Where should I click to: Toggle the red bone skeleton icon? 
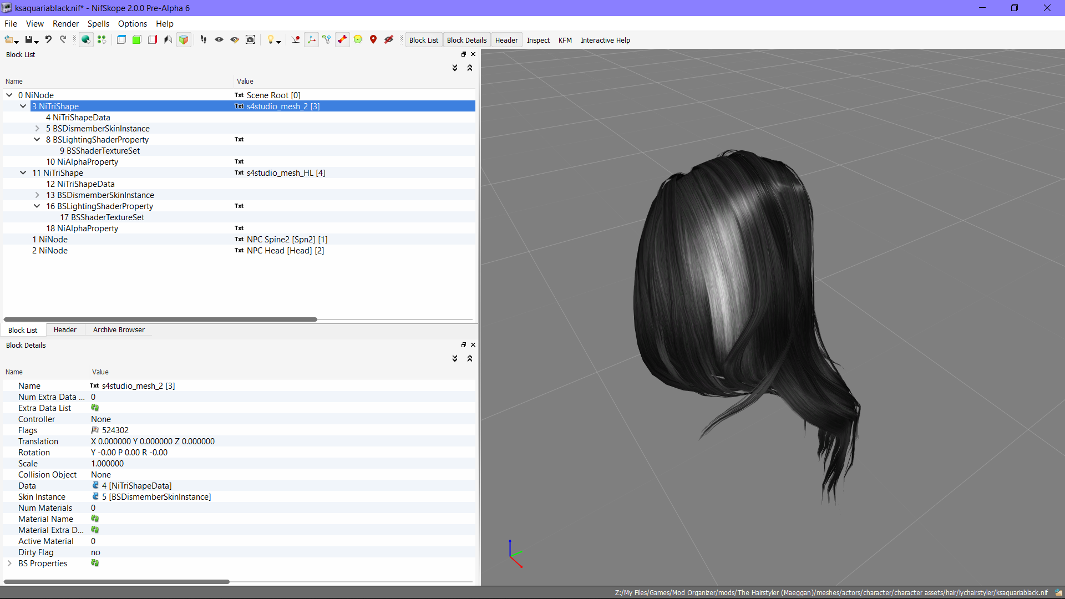(342, 40)
